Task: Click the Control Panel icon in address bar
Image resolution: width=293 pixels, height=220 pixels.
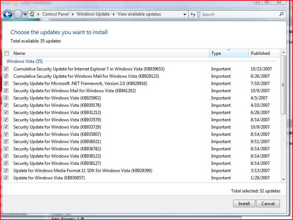Action: tap(32, 14)
